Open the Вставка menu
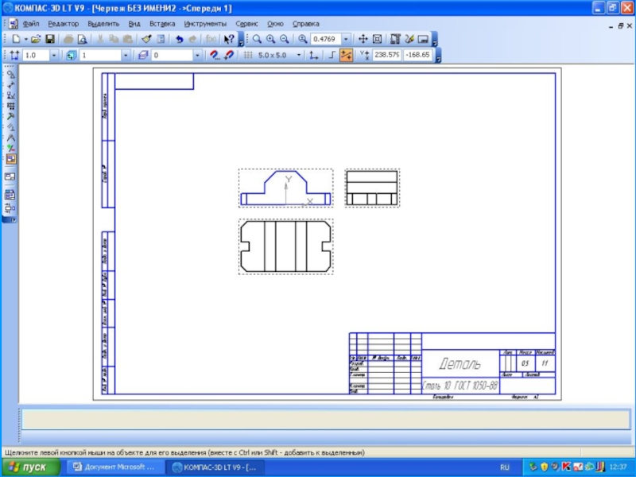 pyautogui.click(x=162, y=24)
